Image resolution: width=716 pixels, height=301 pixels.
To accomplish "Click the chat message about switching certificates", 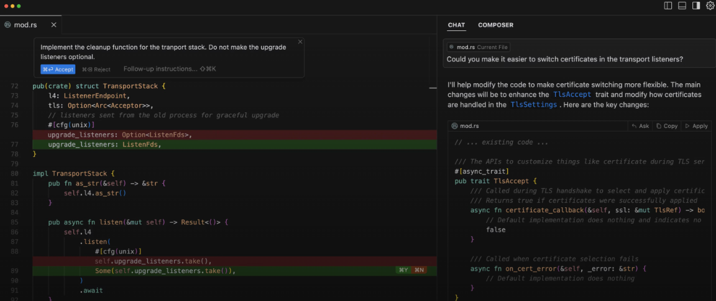I will [x=565, y=60].
